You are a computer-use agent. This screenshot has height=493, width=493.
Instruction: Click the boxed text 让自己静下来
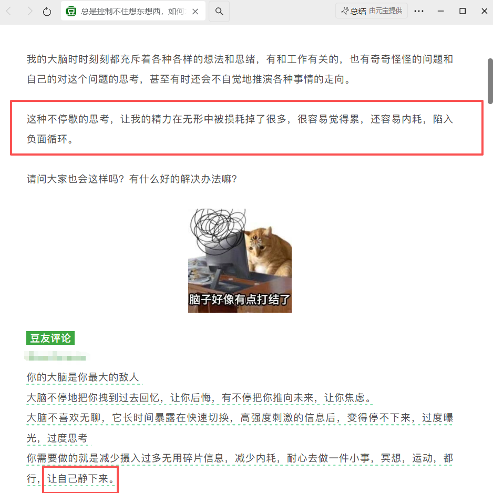[x=80, y=479]
